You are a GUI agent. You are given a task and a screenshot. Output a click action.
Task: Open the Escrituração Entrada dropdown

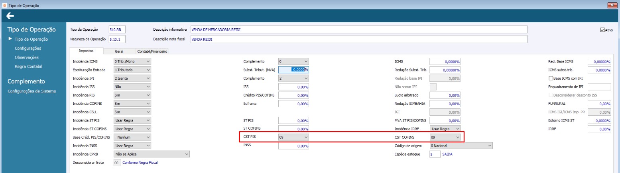tap(132, 70)
